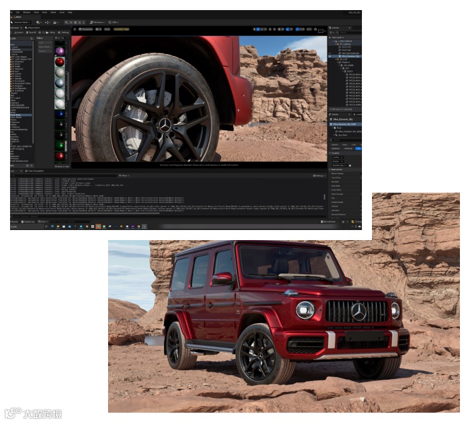This screenshot has height=423, width=470.
Task: Collapse the Transform section
Action: [330, 153]
